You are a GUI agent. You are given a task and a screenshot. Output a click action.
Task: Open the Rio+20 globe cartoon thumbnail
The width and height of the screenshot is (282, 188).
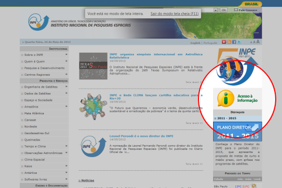(x=93, y=107)
